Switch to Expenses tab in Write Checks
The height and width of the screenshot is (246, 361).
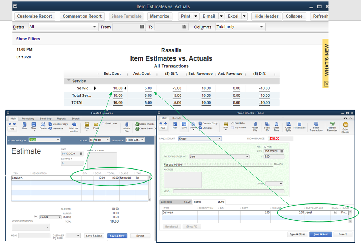[176, 202]
